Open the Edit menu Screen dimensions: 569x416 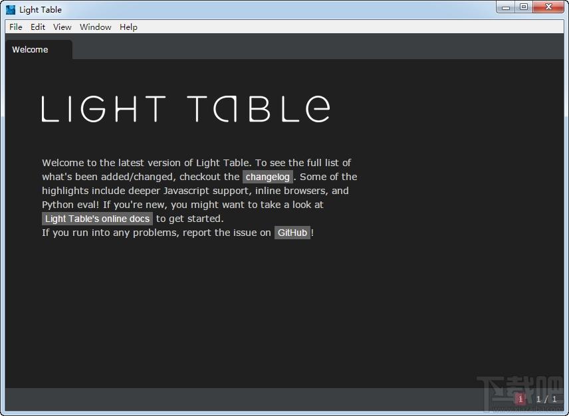pos(38,27)
